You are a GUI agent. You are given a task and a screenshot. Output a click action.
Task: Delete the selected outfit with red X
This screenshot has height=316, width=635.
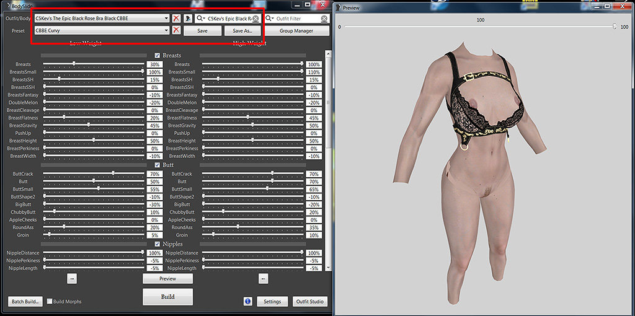pos(176,19)
